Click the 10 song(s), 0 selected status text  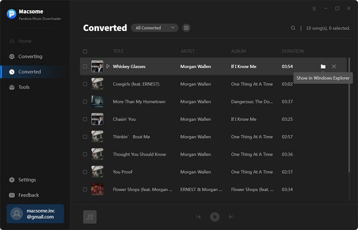(x=328, y=28)
